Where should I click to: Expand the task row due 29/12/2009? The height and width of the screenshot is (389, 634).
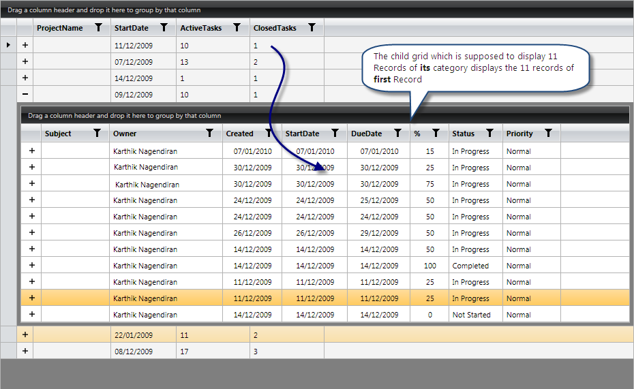click(x=32, y=232)
